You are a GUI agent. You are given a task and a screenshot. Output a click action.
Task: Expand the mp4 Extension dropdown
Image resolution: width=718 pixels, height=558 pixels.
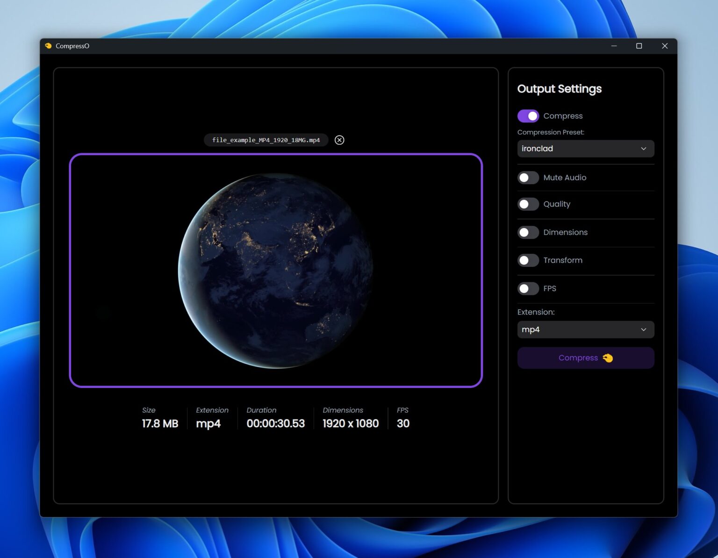coord(585,329)
